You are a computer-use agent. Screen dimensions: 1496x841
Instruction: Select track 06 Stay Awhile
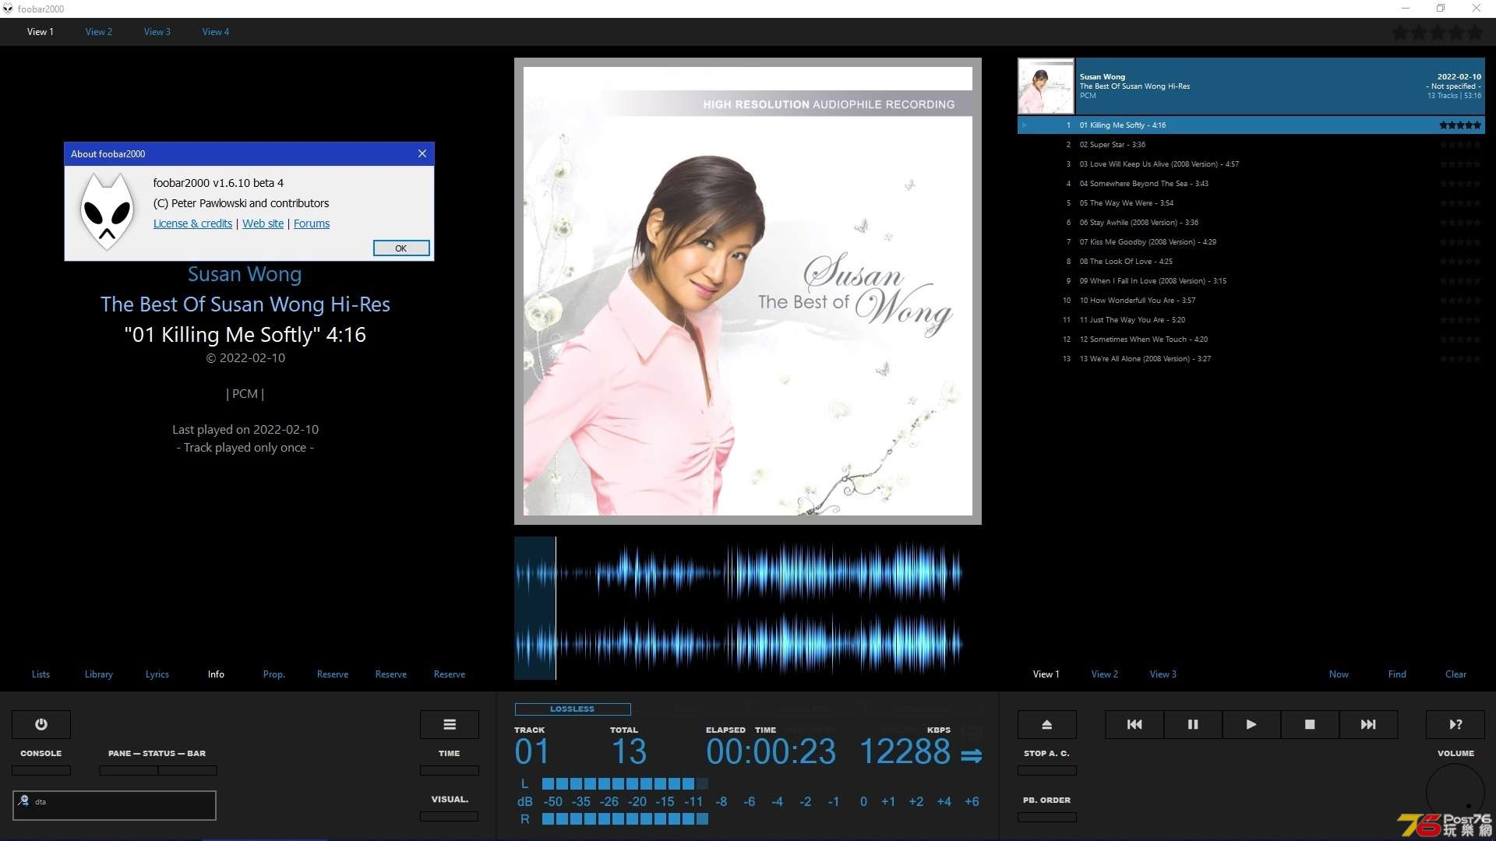pos(1251,223)
